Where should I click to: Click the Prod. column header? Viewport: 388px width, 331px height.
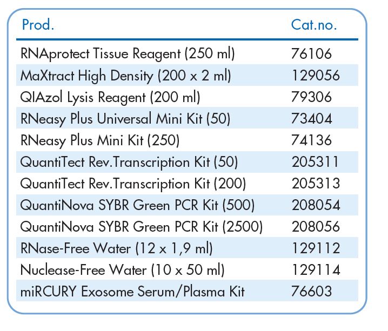coord(38,24)
